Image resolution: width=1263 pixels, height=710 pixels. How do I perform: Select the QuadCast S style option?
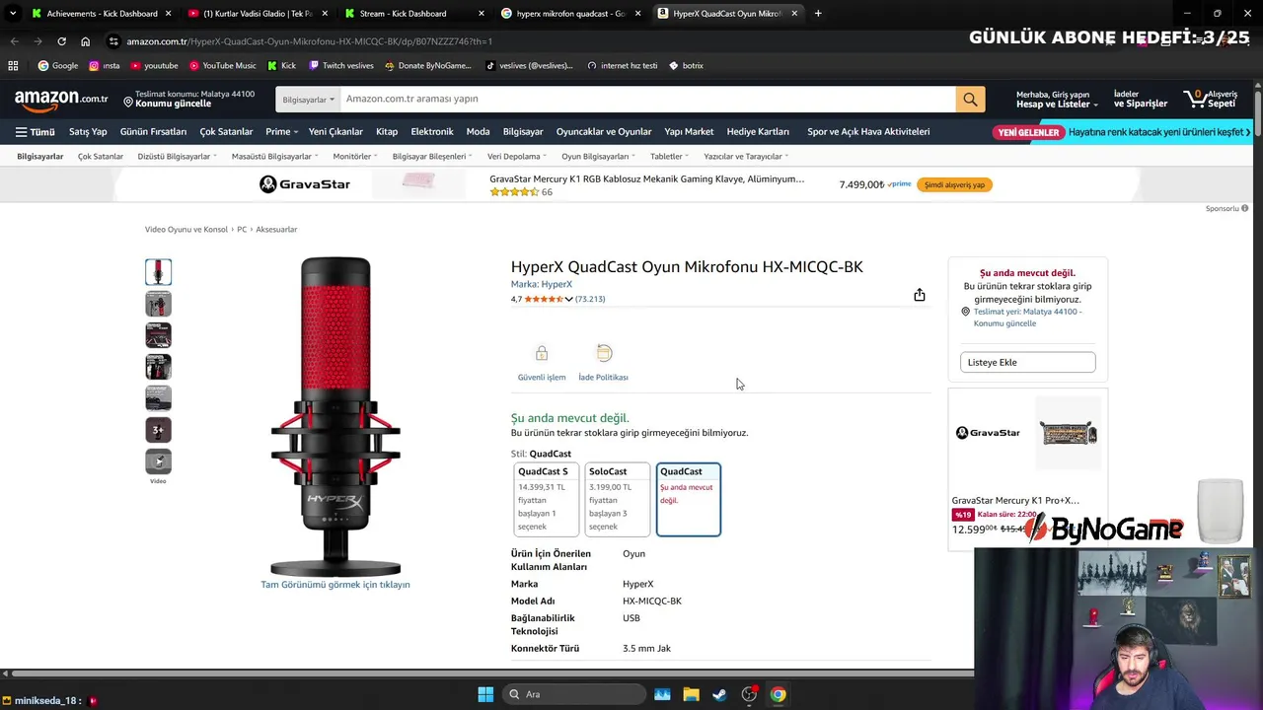(546, 499)
